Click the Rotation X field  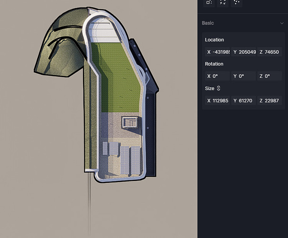pos(218,76)
